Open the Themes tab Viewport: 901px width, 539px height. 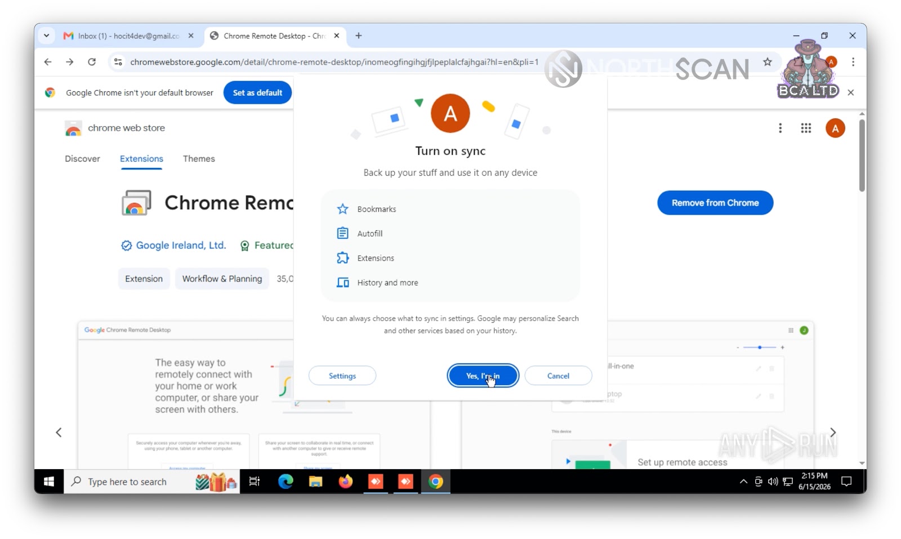point(199,159)
